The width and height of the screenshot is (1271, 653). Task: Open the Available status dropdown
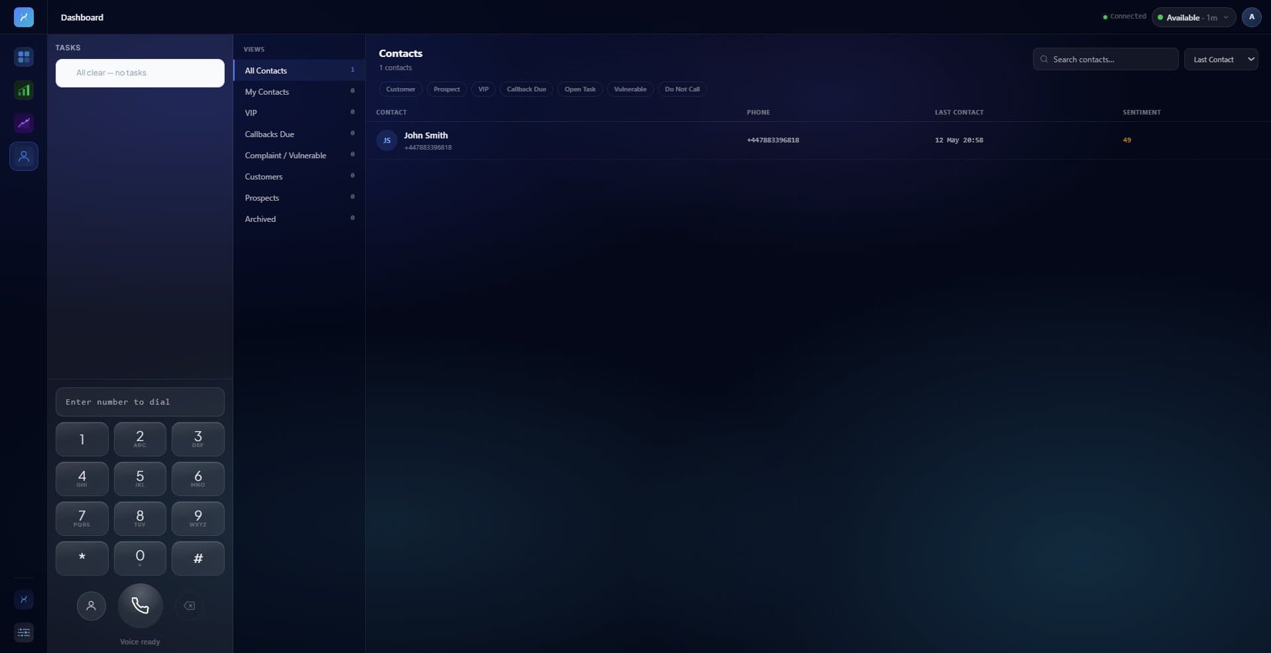(x=1193, y=17)
